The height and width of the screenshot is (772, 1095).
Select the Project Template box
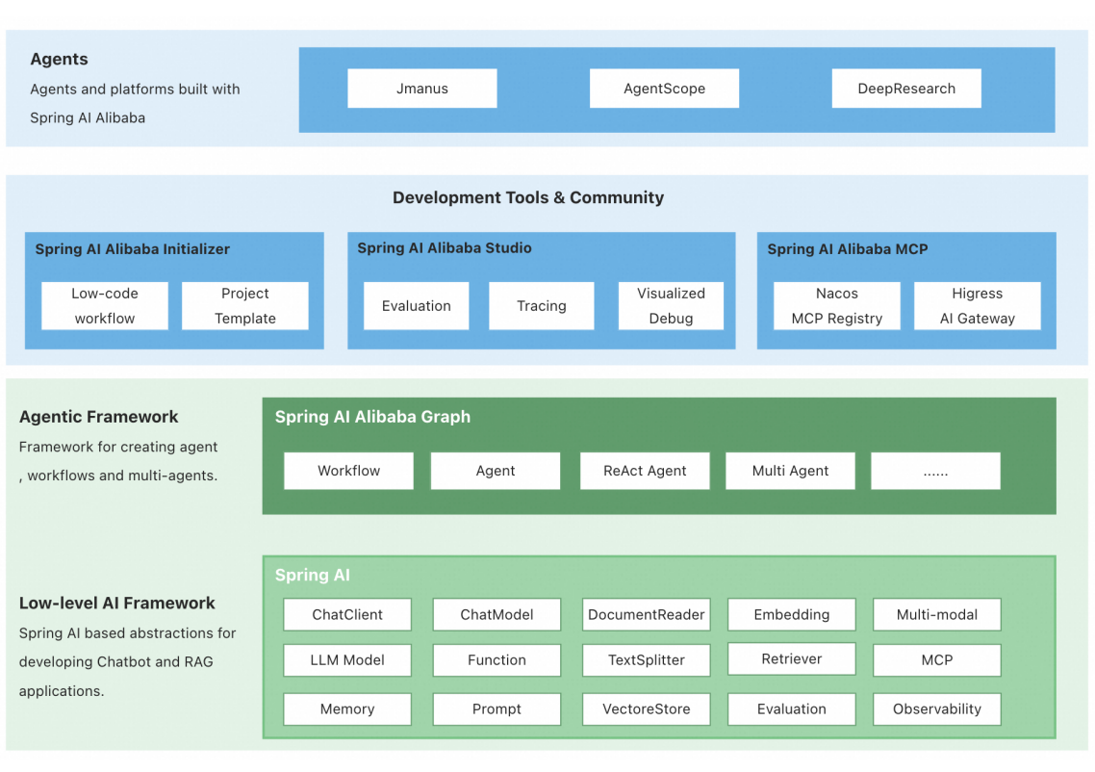pyautogui.click(x=245, y=305)
